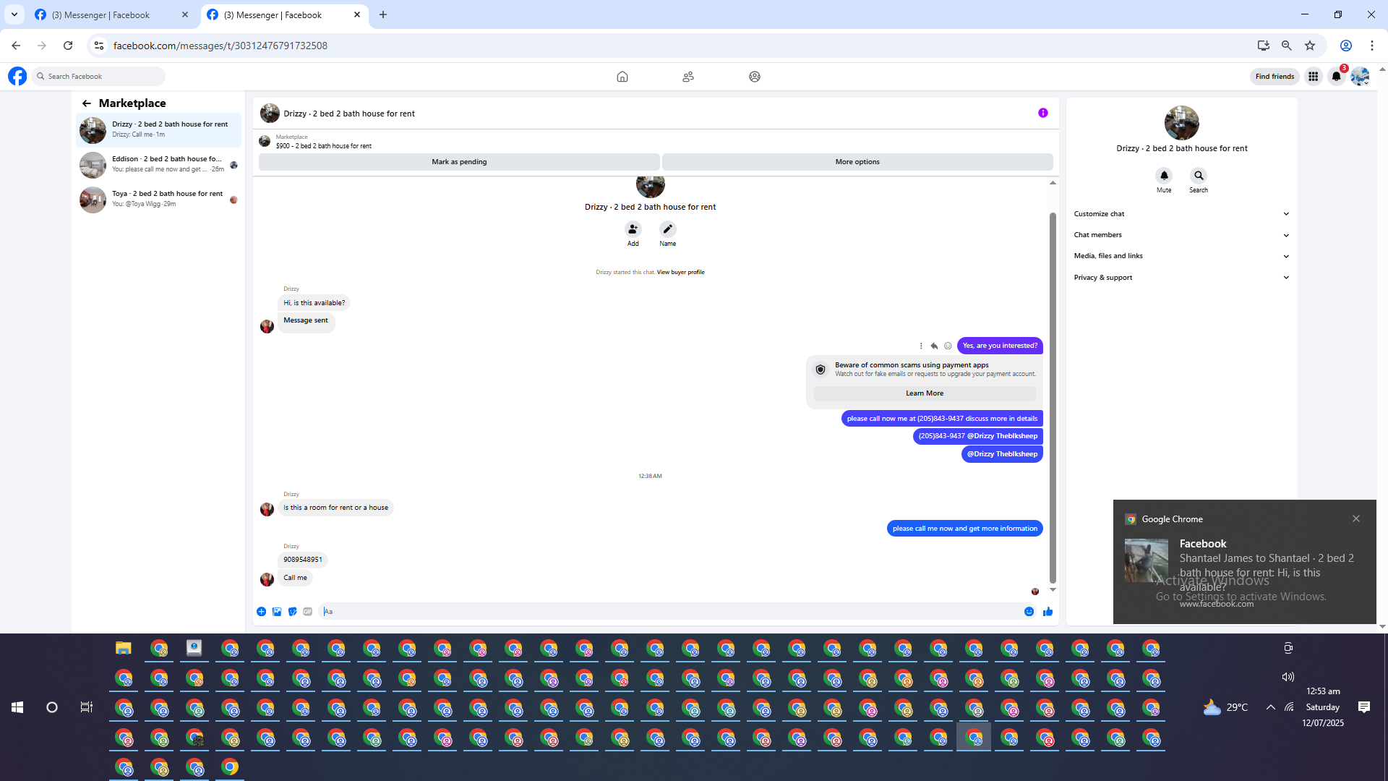Open more actions with the composer plus icon
Image resolution: width=1388 pixels, height=781 pixels.
tap(262, 612)
